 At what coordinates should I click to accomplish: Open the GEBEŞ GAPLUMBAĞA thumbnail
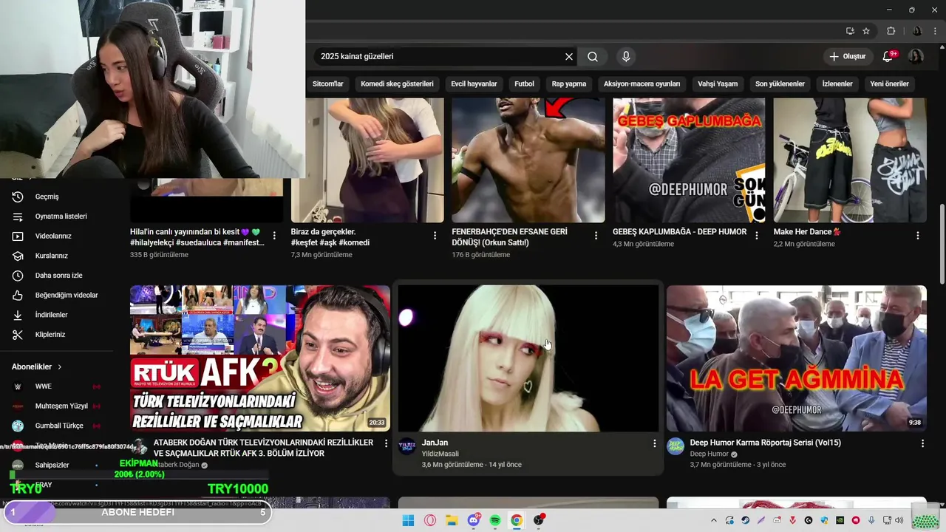[689, 160]
